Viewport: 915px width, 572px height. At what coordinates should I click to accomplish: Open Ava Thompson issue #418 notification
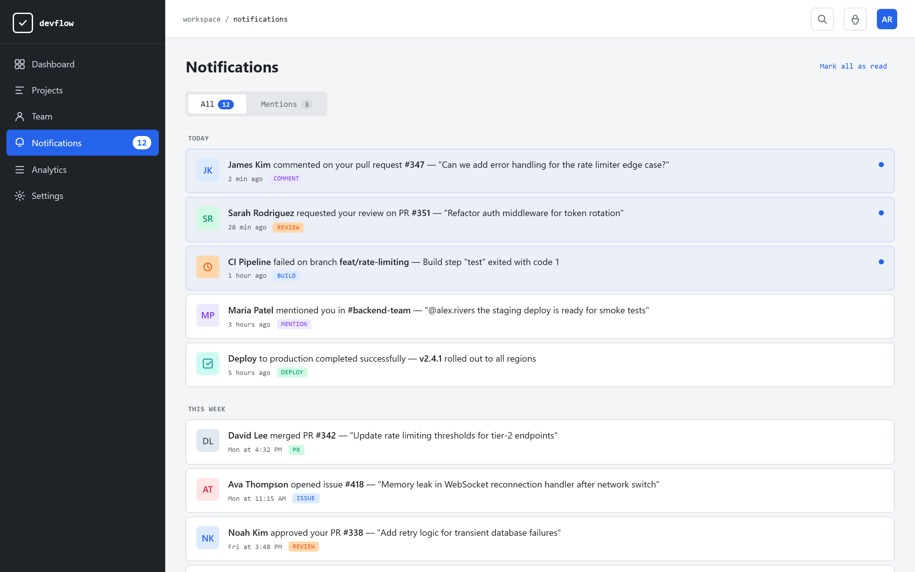tap(539, 491)
